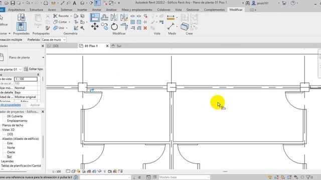Click the 'Editar tipo' button

click(x=34, y=69)
